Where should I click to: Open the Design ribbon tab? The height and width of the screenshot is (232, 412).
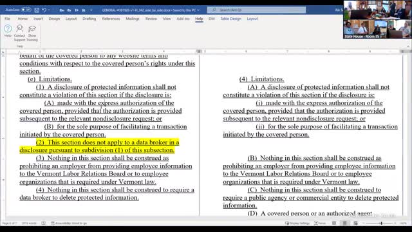(x=54, y=19)
